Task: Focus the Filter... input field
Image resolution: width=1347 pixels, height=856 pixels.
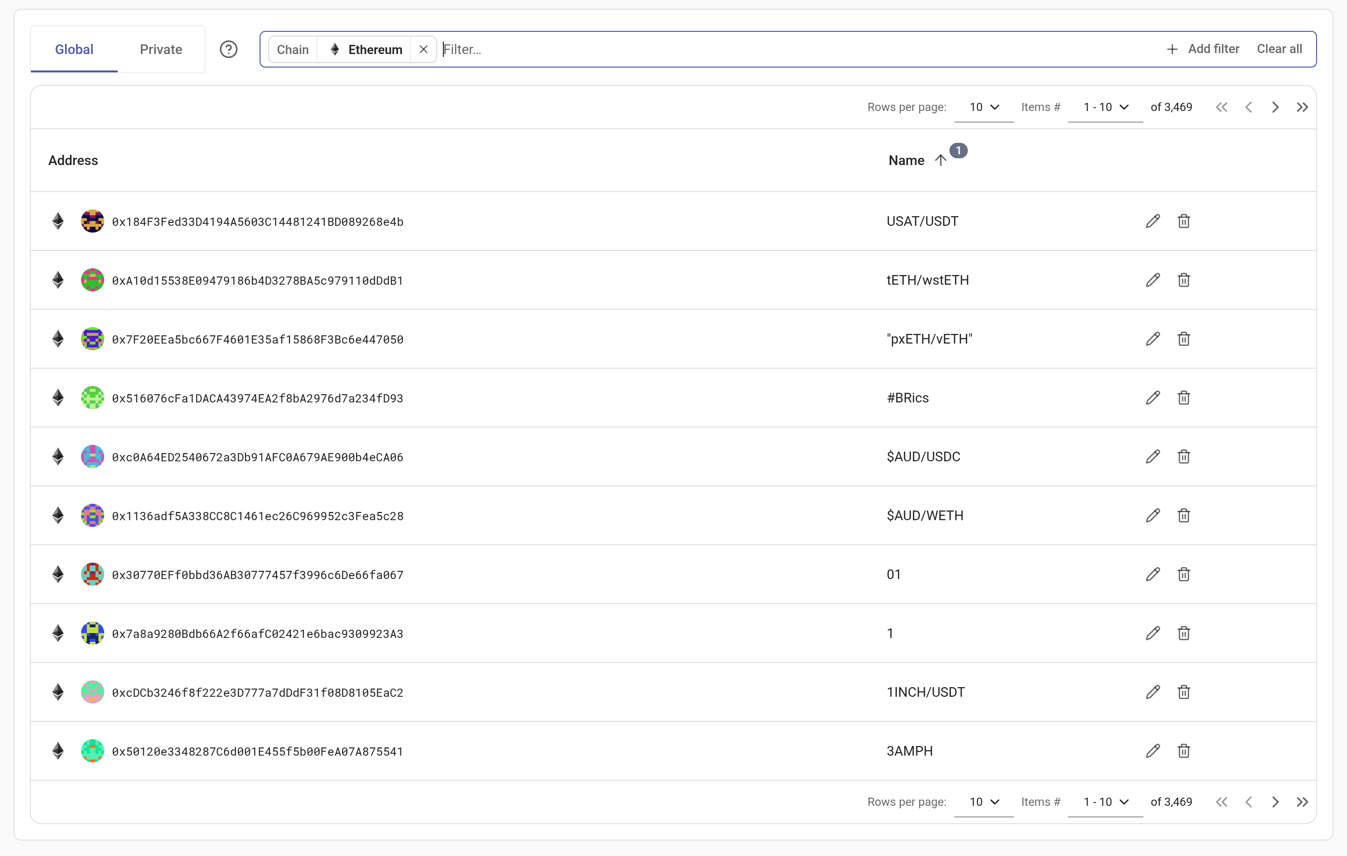Action: pos(797,49)
